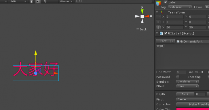Toggle scene audio speaker icon
209x110 pixels.
[x=45, y=1]
